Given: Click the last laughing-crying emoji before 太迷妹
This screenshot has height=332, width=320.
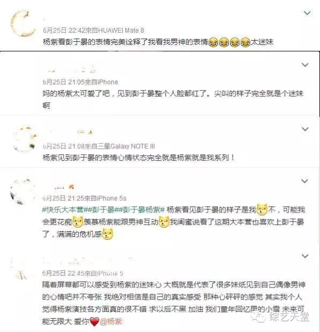Looking at the screenshot, I should (x=245, y=42).
